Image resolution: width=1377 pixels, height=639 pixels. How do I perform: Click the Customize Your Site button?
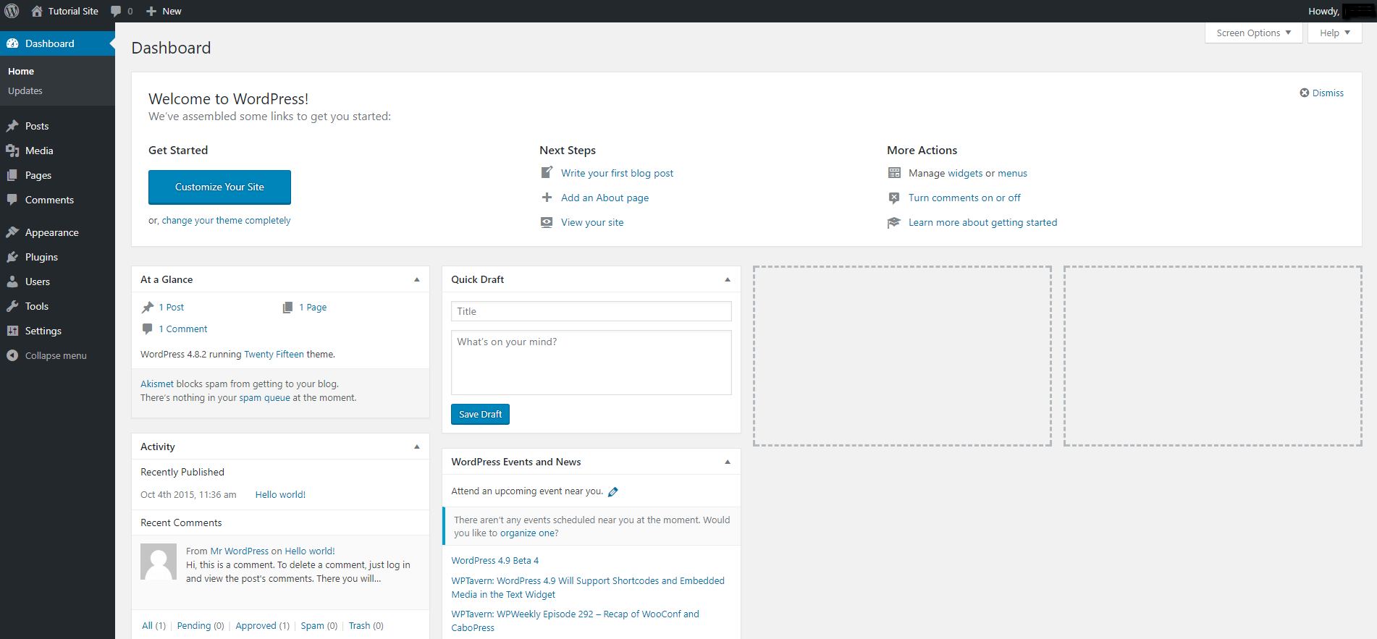tap(219, 187)
